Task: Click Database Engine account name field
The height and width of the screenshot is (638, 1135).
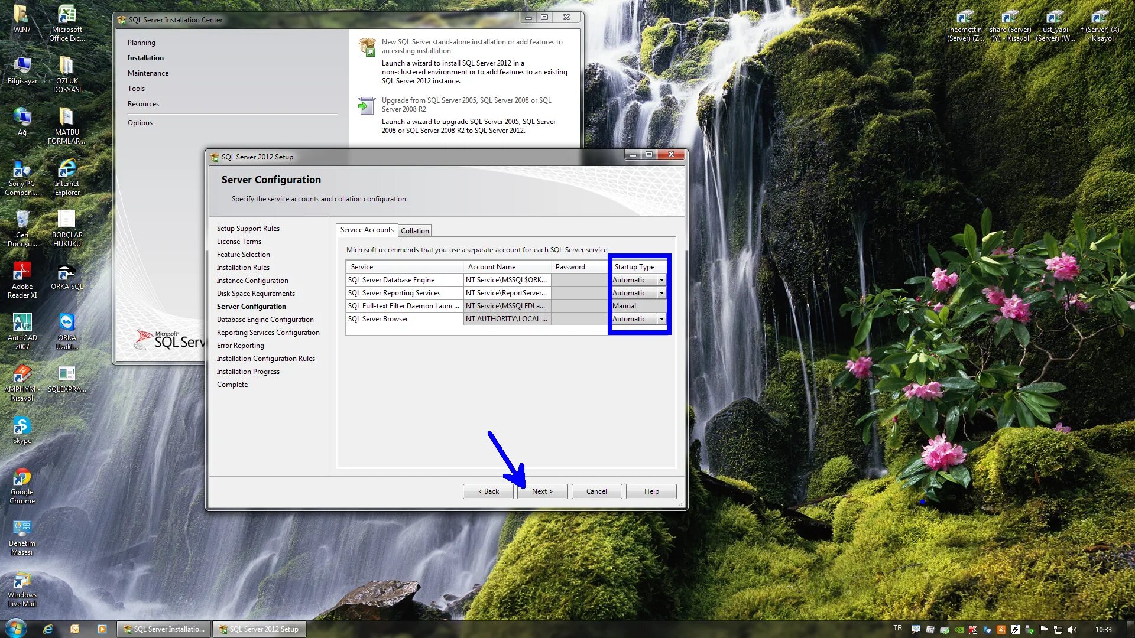Action: pyautogui.click(x=506, y=280)
